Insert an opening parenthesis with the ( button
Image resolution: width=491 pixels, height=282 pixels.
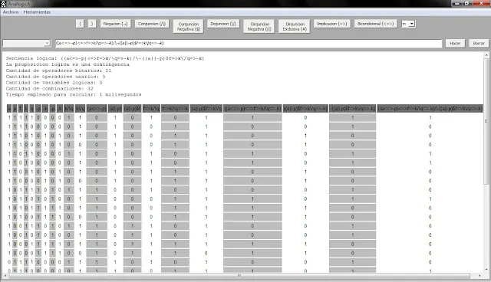80,24
